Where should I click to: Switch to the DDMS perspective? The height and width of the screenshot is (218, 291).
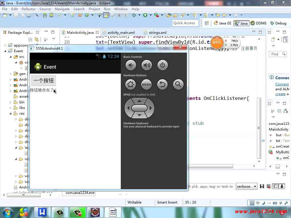tap(259, 23)
